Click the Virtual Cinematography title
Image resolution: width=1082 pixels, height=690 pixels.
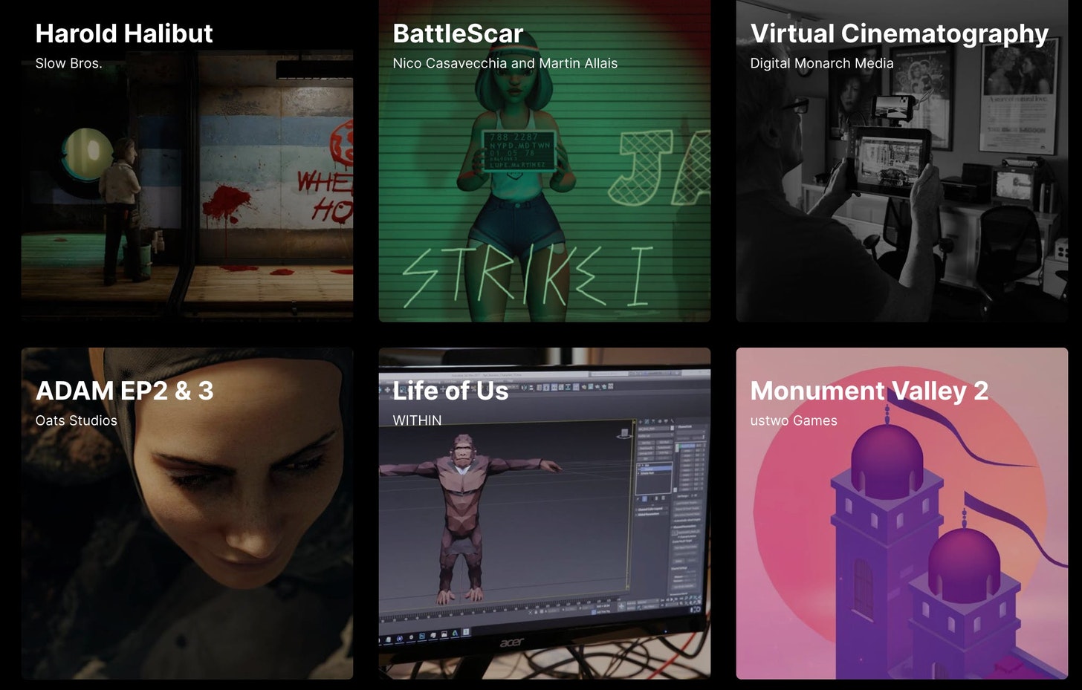[899, 34]
